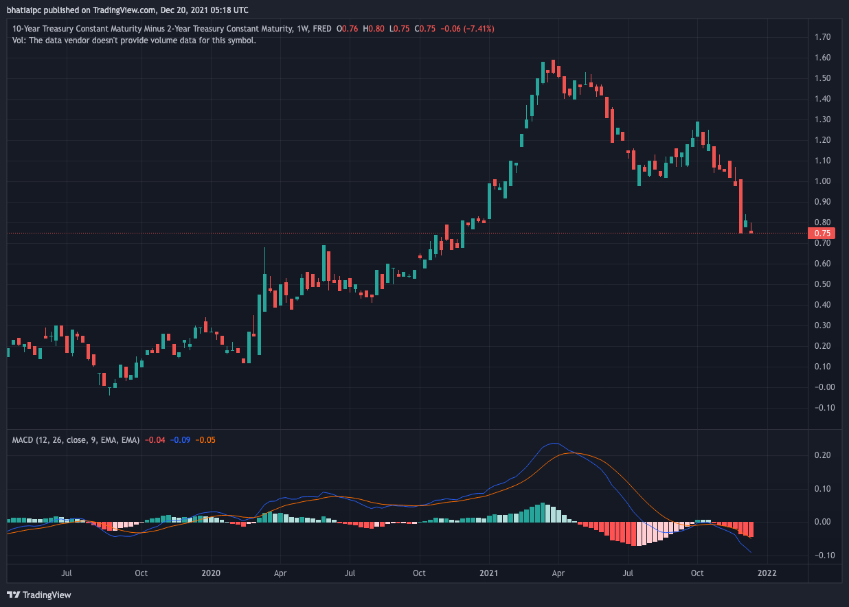
Task: Click the Apr label before 2021 on time axis
Action: pyautogui.click(x=280, y=573)
